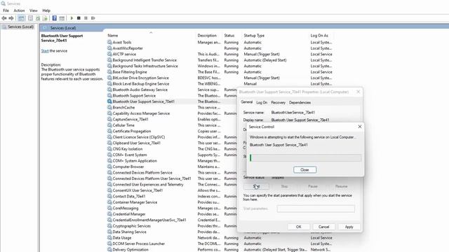This screenshot has width=449, height=252.
Task: Click the gear icon of AVCTP service
Action: click(x=109, y=54)
